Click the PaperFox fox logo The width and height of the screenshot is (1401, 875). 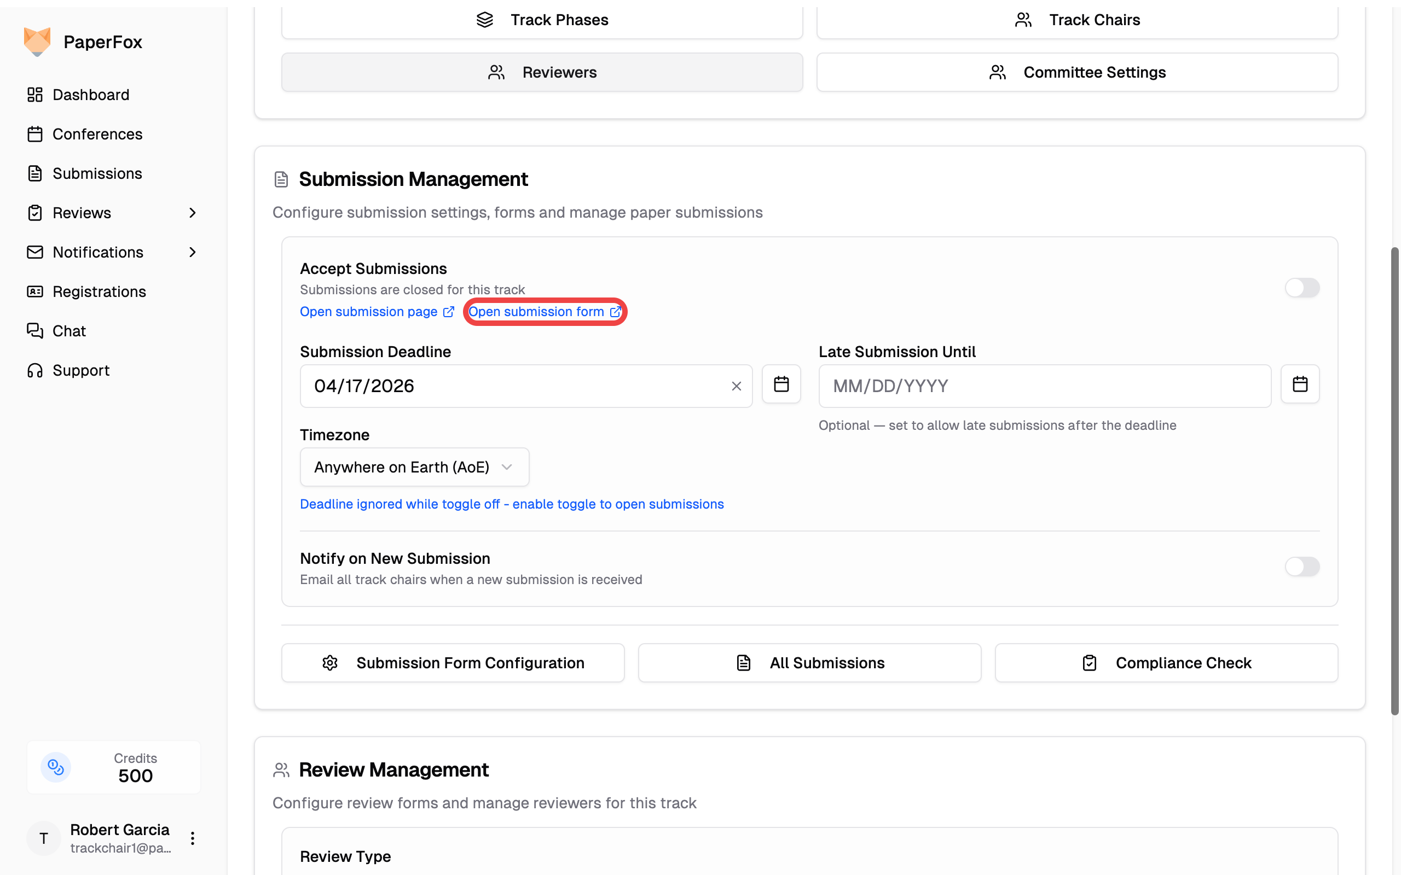point(37,42)
